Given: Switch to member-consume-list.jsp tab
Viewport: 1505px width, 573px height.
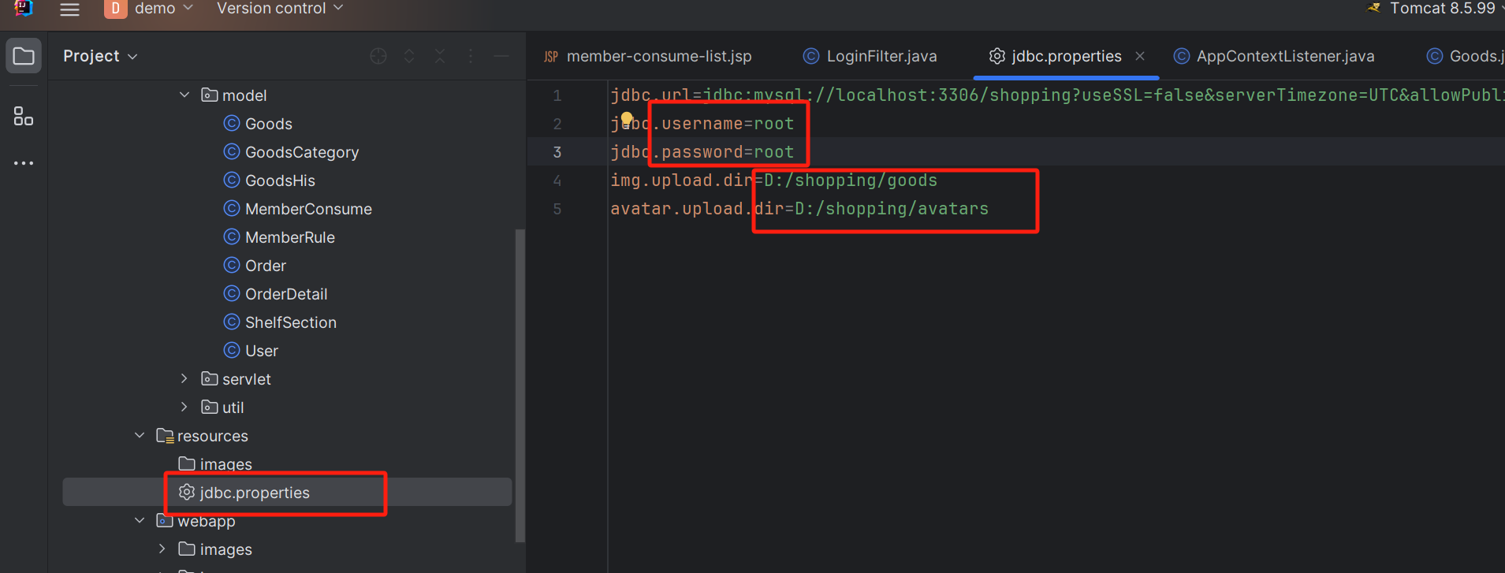Looking at the screenshot, I should coord(648,56).
